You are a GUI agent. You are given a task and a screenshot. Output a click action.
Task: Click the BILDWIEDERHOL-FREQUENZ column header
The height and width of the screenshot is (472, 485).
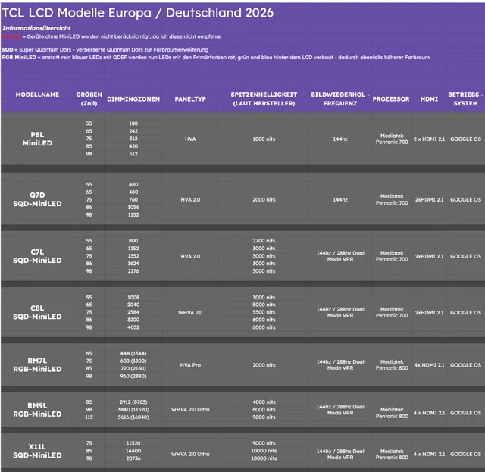point(340,99)
